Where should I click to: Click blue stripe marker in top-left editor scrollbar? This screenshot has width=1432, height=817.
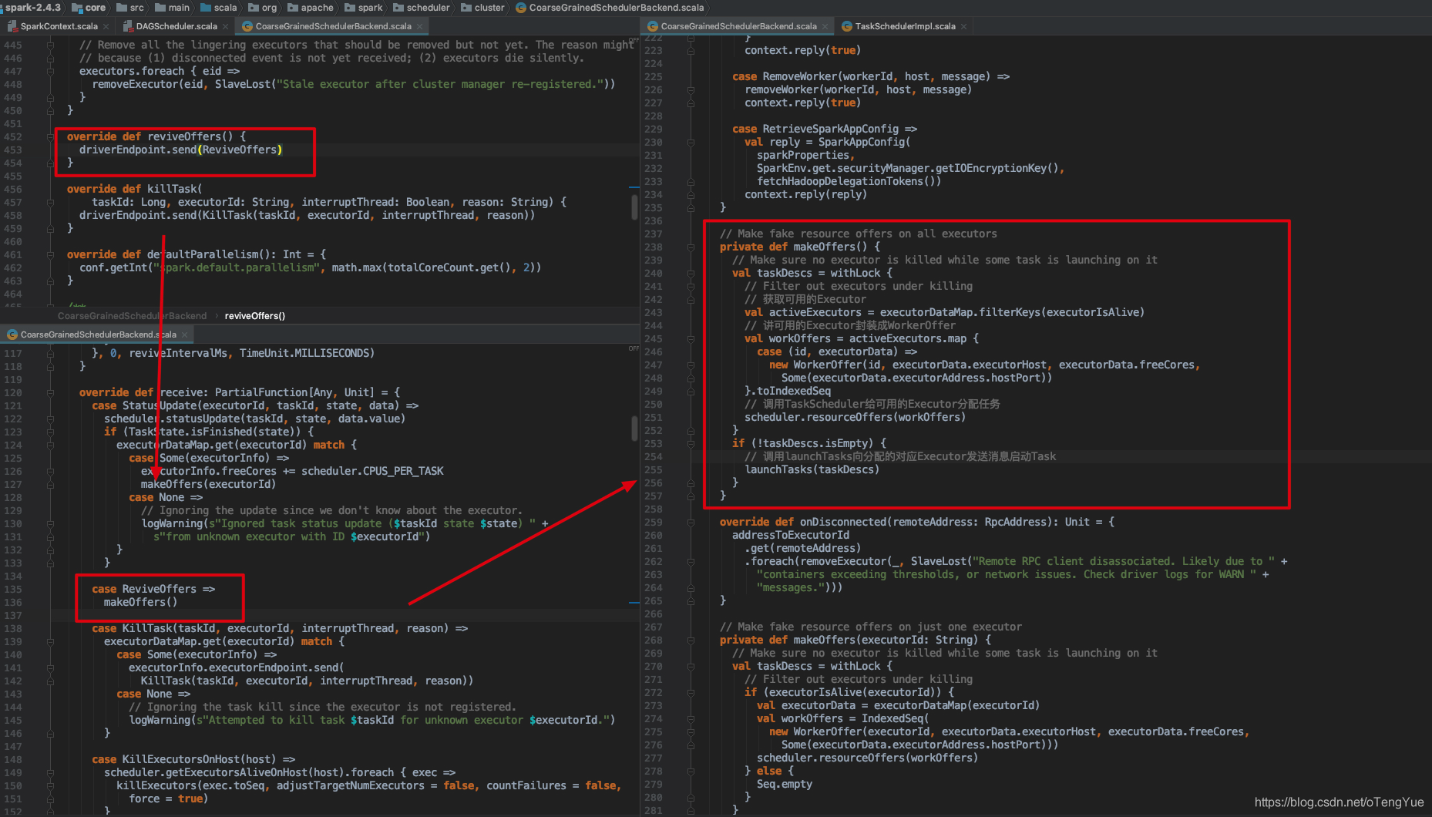634,187
